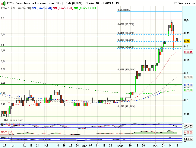196x148 pixels.
Task: Click the 0,4194 (50,00%) Fibonacci label
Action: [126, 40]
